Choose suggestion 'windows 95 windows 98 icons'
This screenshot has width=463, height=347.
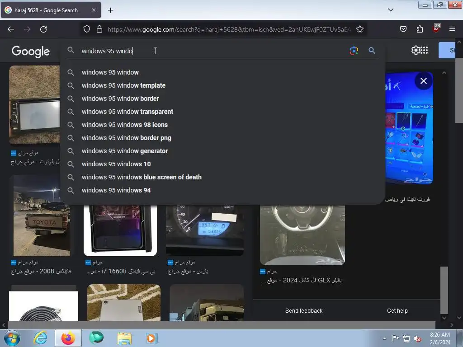point(222,125)
